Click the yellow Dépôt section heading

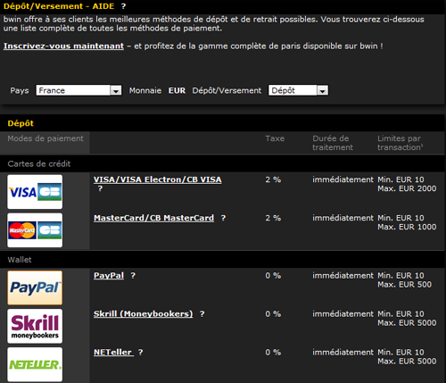point(21,123)
